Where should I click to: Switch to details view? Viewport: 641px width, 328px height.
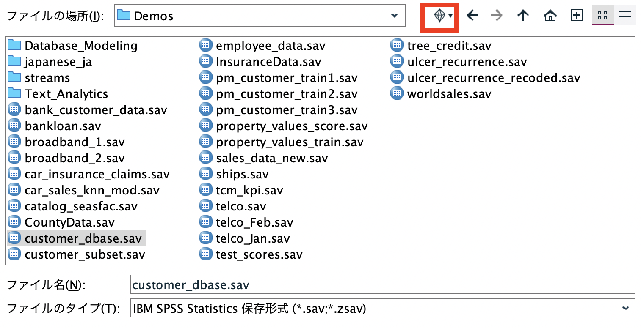click(x=625, y=16)
